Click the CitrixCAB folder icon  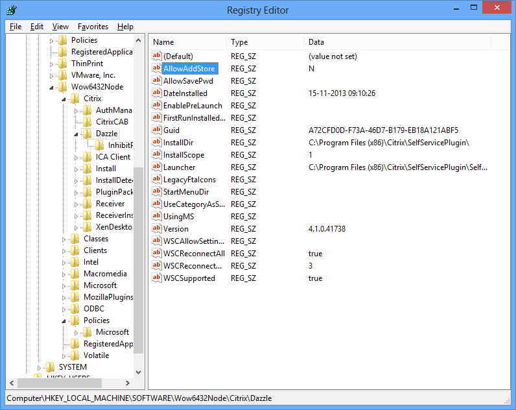coord(88,122)
